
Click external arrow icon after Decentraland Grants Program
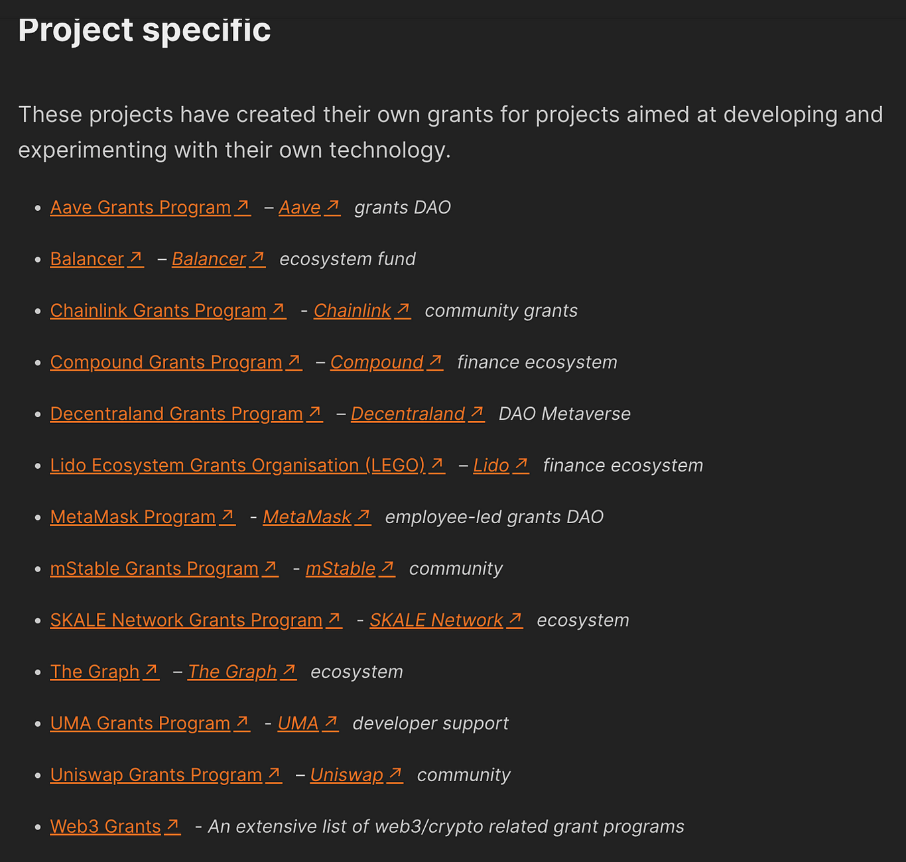point(315,412)
